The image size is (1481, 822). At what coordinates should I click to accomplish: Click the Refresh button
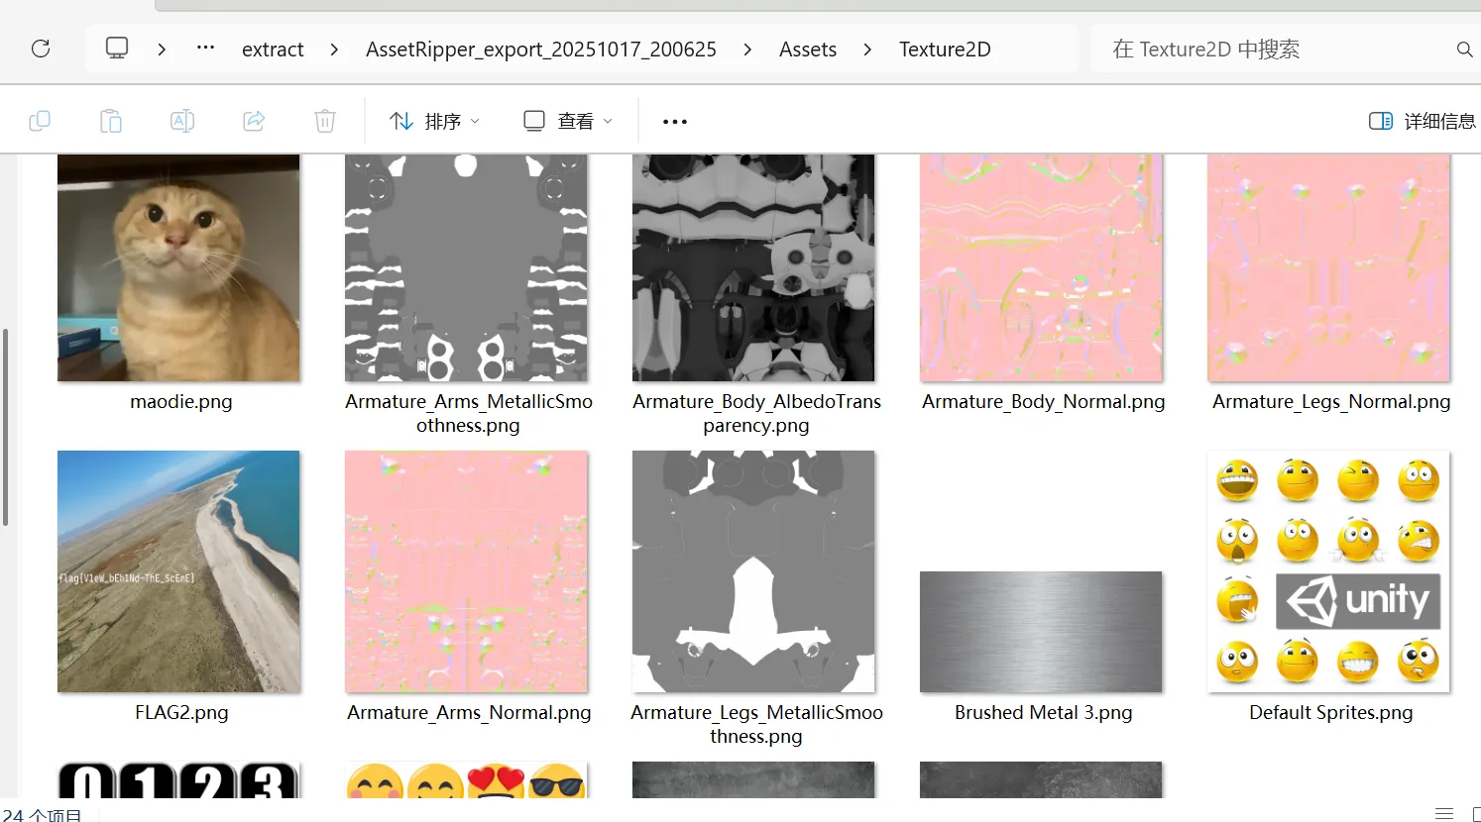point(41,49)
